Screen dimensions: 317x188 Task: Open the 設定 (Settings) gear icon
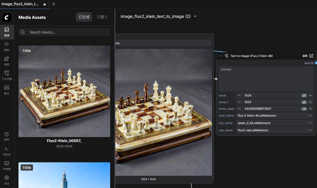7,180
